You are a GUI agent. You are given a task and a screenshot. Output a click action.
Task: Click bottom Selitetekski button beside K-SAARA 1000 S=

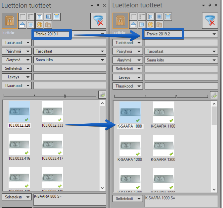tap(128, 198)
